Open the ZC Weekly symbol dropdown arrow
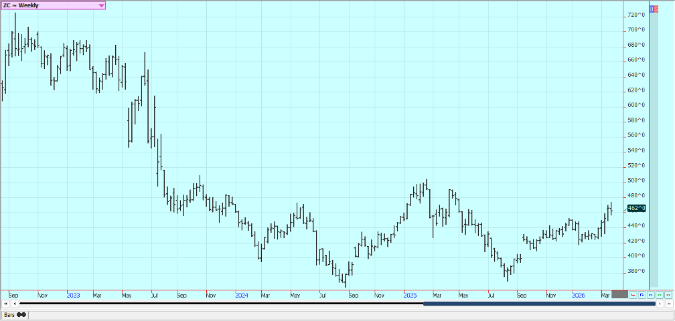Viewport: 675px width, 321px height. (x=101, y=5)
